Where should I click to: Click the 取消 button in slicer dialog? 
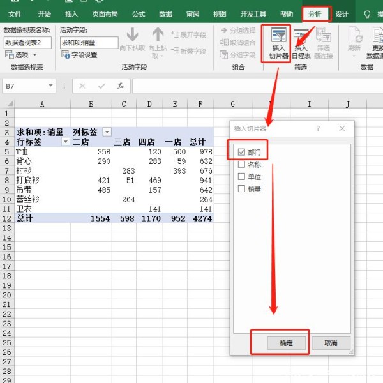point(331,343)
